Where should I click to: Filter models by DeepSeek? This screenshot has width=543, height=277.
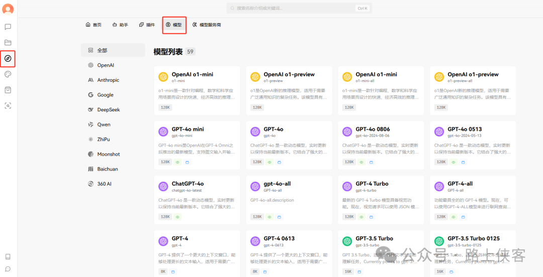[x=113, y=109]
